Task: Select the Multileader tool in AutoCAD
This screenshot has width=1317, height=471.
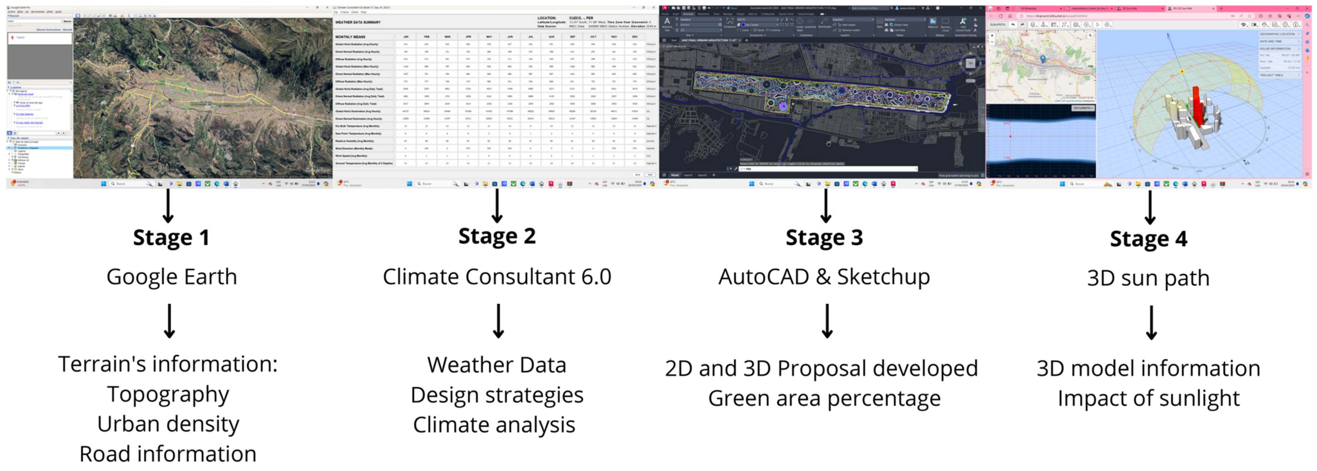Action: coord(825,24)
